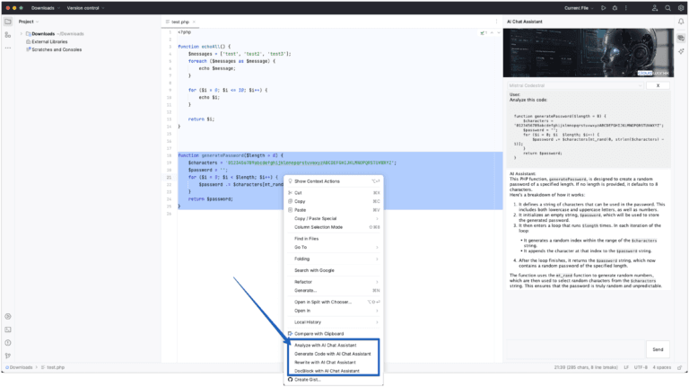Choose Column Selection Mode in context menu
Screen dimensions: 689x387
click(x=334, y=227)
